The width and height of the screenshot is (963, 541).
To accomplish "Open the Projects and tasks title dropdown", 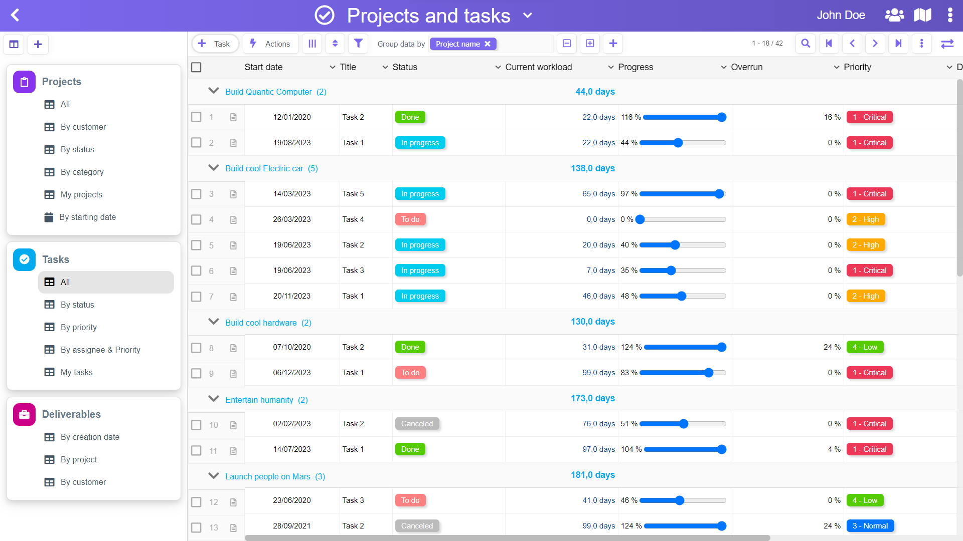I will (528, 16).
